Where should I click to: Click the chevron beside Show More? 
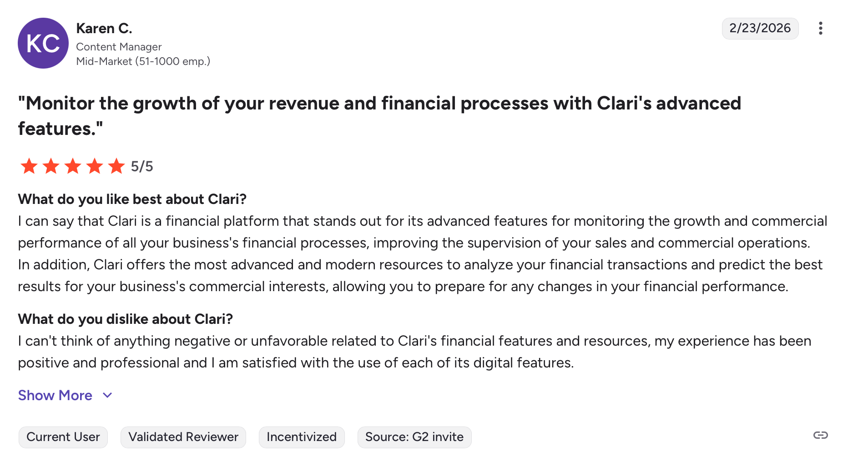107,395
